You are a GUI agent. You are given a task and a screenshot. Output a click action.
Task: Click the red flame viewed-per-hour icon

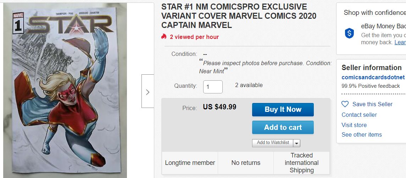coord(164,37)
